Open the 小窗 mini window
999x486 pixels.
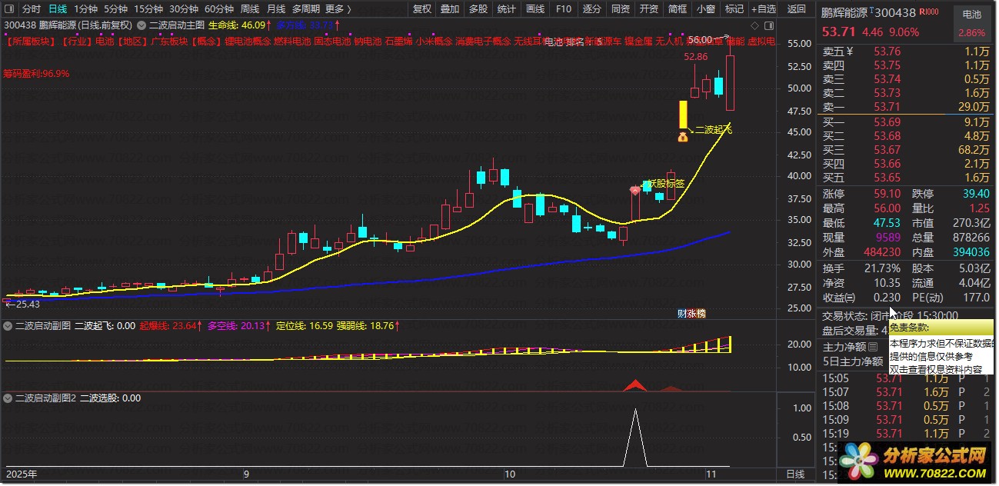pyautogui.click(x=705, y=9)
